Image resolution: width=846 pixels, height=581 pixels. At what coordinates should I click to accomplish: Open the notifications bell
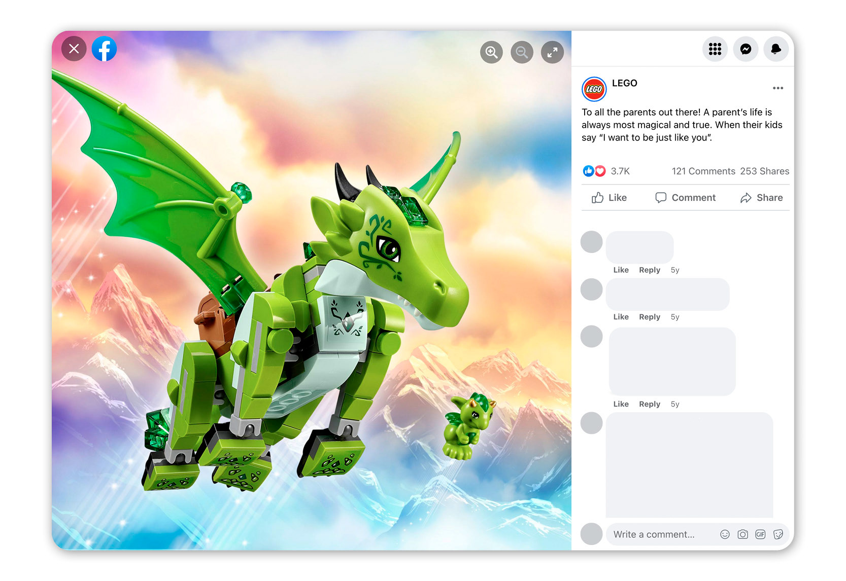pyautogui.click(x=776, y=49)
